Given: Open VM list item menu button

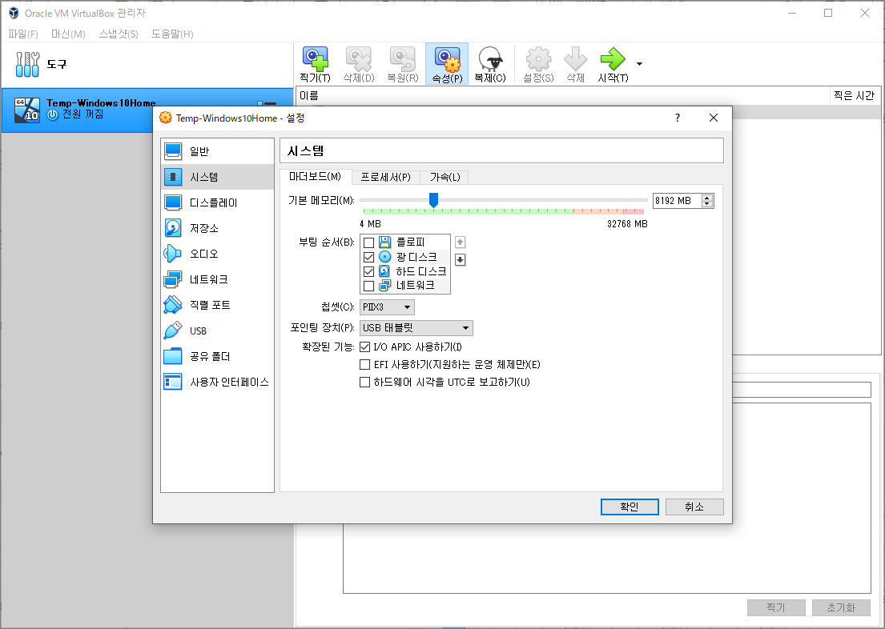Looking at the screenshot, I should click(267, 103).
